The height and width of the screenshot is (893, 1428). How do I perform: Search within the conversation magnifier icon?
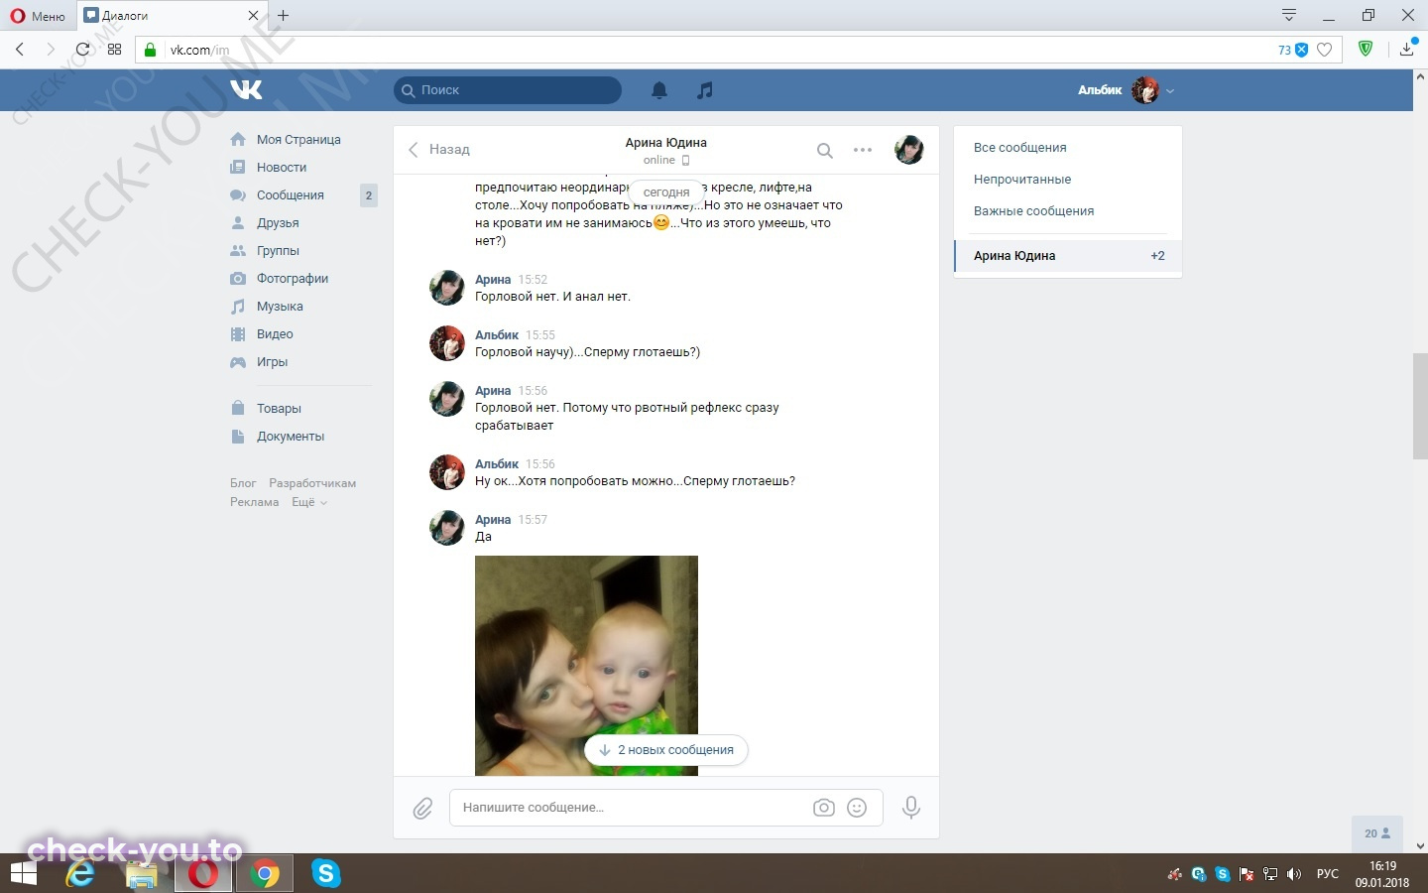coord(824,151)
